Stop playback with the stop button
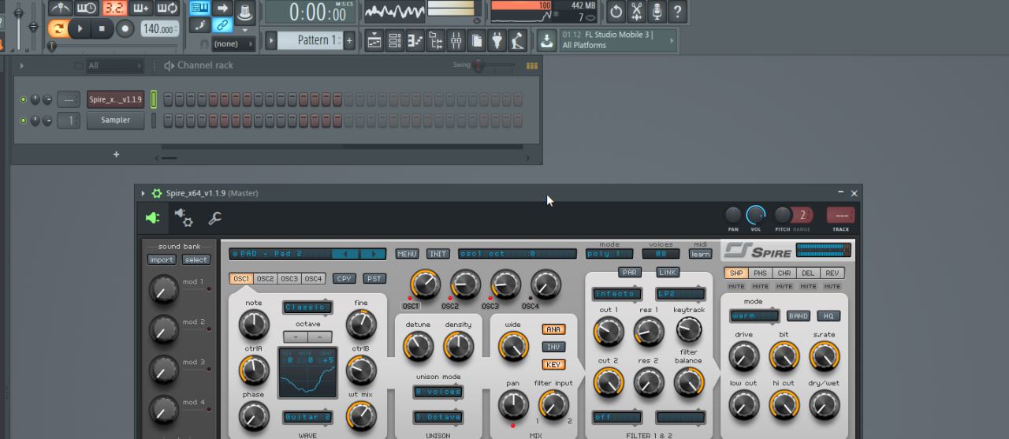Screen dimensions: 1009x439 pos(102,28)
